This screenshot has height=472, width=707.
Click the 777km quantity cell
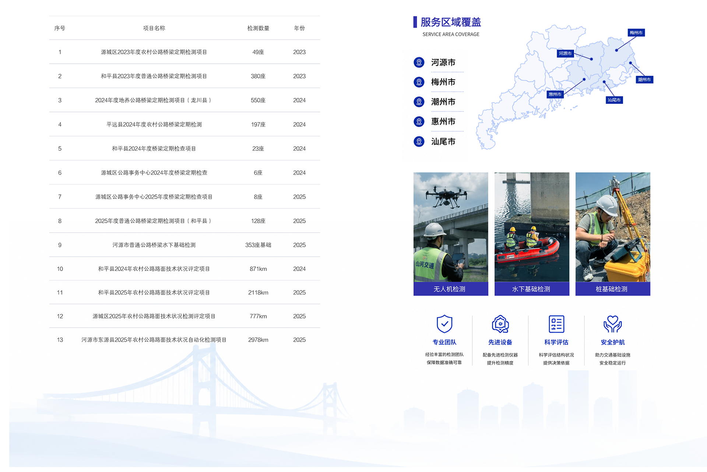(x=258, y=316)
